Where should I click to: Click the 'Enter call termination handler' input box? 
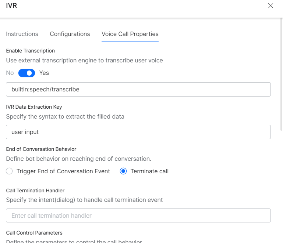[x=138, y=215]
